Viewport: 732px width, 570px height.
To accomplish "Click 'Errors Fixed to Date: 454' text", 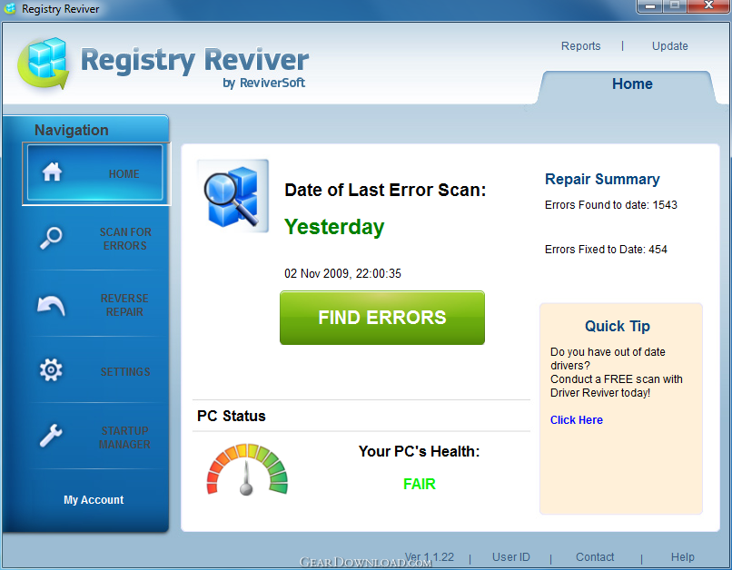I will pos(606,250).
